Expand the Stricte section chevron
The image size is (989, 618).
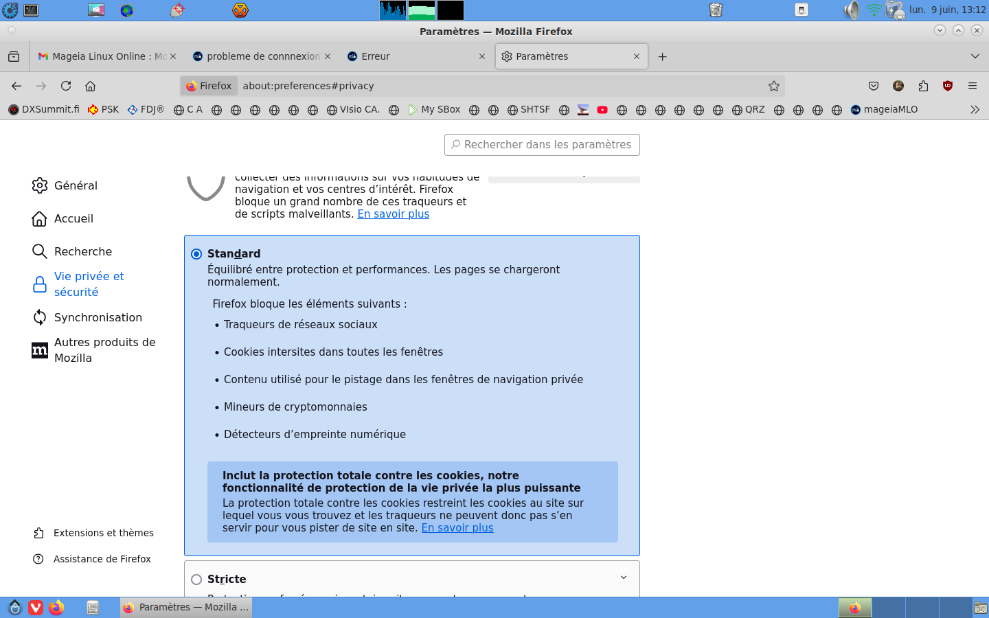coord(624,577)
